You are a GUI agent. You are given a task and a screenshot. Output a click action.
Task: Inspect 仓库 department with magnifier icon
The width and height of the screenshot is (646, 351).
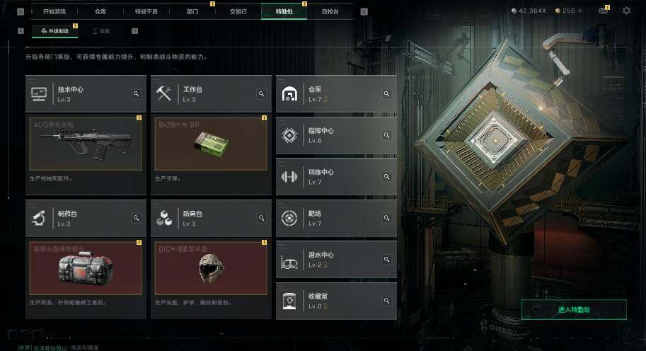[x=386, y=94]
